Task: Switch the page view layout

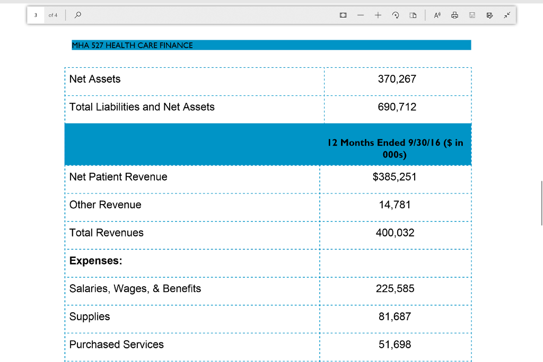Action: tap(413, 15)
